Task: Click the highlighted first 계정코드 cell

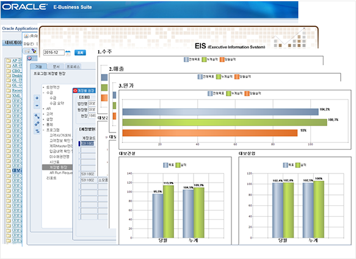Action: (88, 144)
